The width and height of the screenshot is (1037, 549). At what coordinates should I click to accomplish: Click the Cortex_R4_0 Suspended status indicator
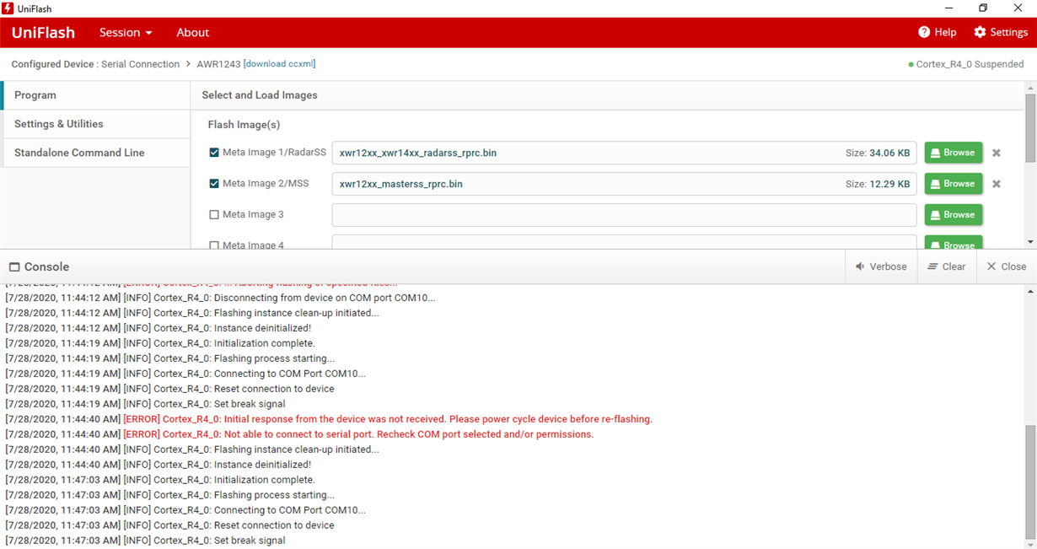(x=965, y=64)
